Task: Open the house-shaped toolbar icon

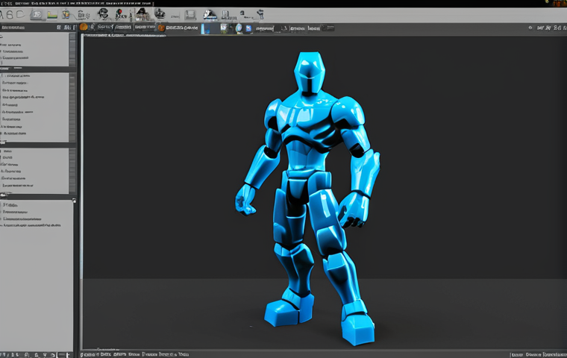Action: point(142,14)
